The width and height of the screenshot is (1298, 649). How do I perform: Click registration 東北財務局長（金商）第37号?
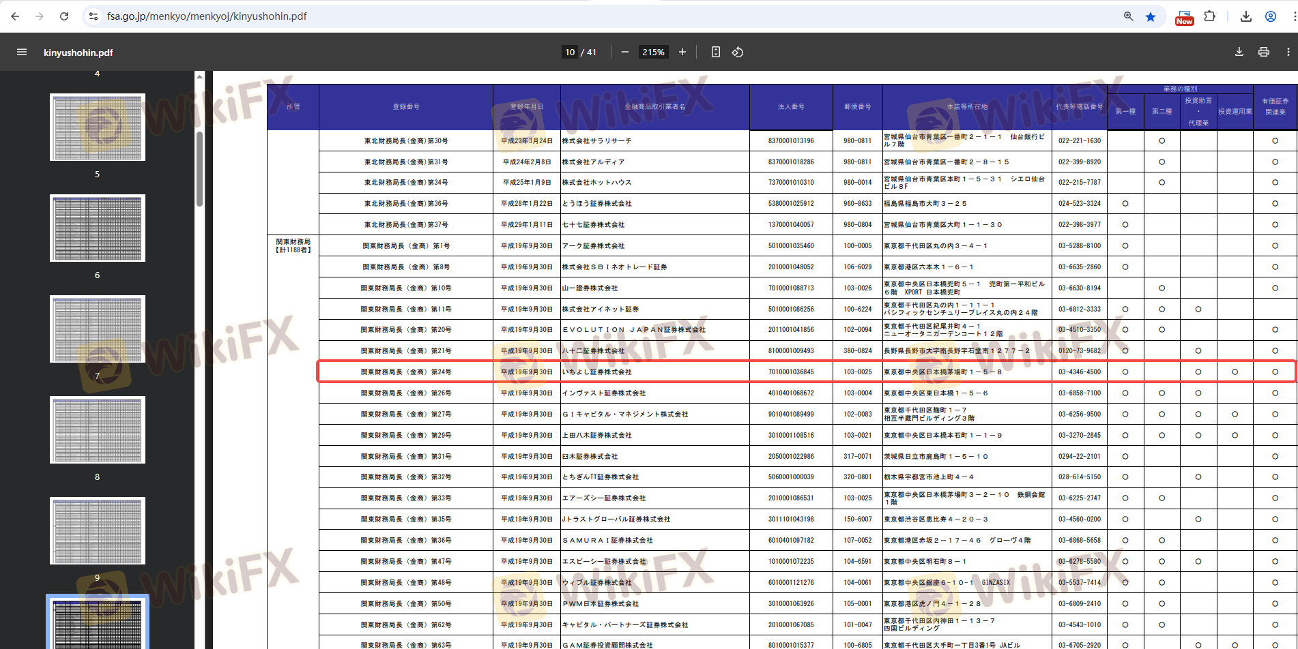pyautogui.click(x=406, y=225)
